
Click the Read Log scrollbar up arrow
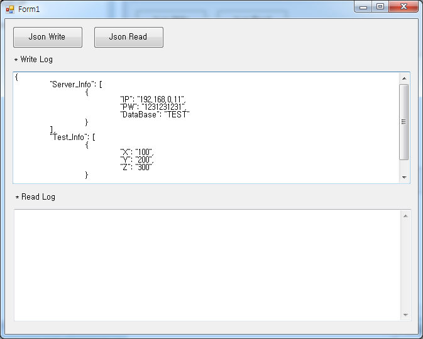405,216
